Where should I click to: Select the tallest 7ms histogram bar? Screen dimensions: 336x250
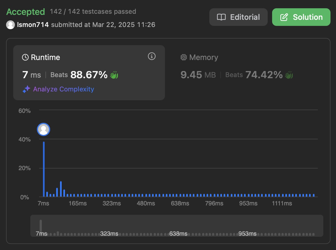click(44, 168)
